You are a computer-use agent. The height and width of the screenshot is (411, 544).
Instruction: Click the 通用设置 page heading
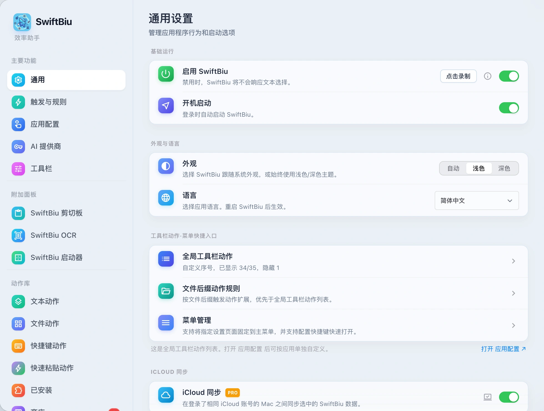tap(171, 19)
